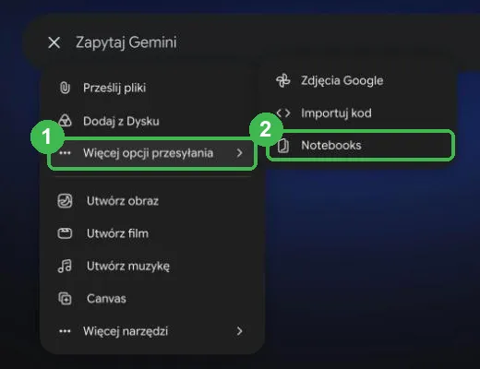The height and width of the screenshot is (369, 480).
Task: Select Utwórz obraz tool
Action: click(152, 201)
